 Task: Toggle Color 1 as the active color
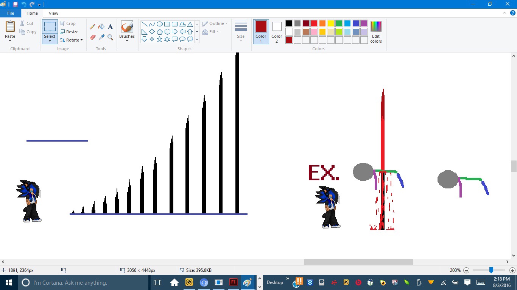(261, 32)
